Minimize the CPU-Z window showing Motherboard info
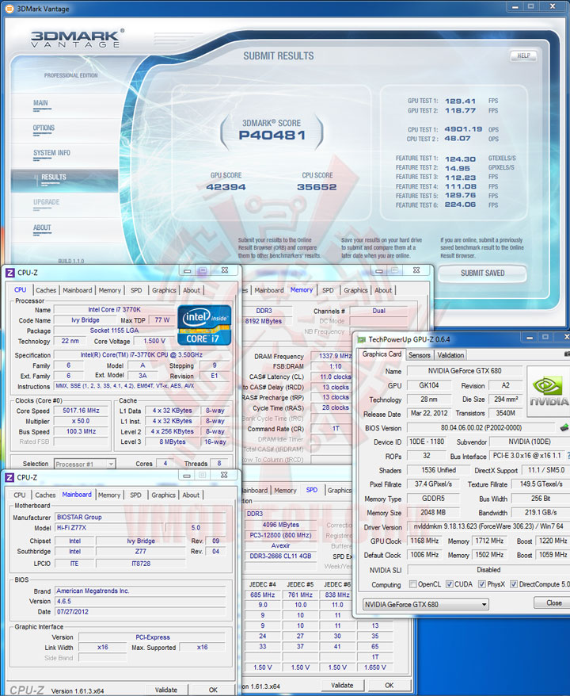570x696 pixels. [187, 475]
